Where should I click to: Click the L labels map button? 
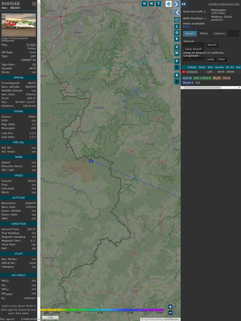[x=177, y=27]
